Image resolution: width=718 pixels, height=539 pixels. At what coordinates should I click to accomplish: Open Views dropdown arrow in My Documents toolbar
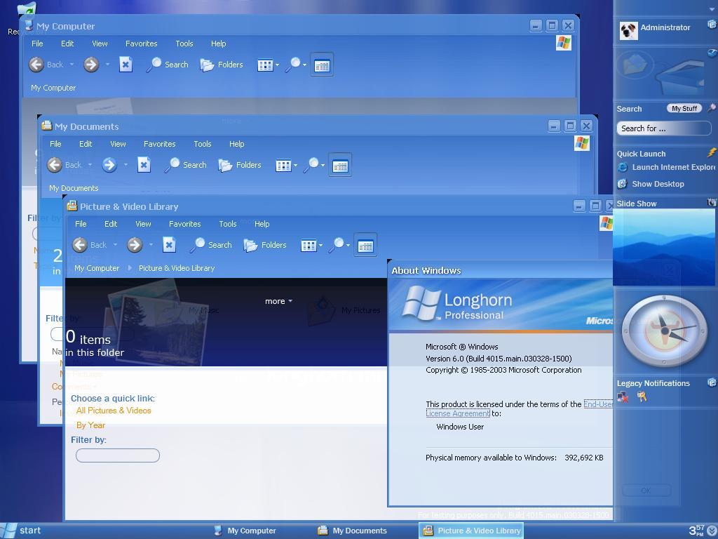295,166
